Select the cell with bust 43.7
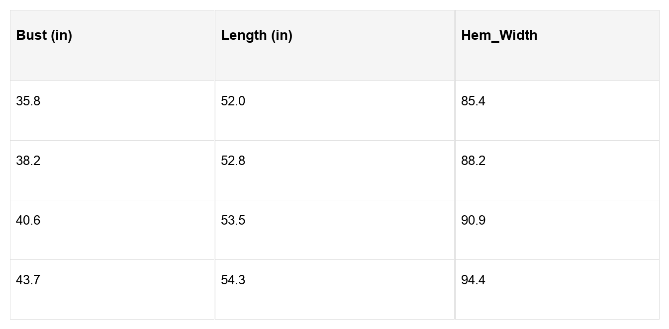669x329 pixels. 28,280
